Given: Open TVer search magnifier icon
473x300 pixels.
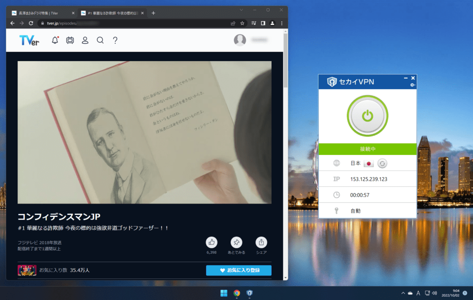Looking at the screenshot, I should coord(100,40).
